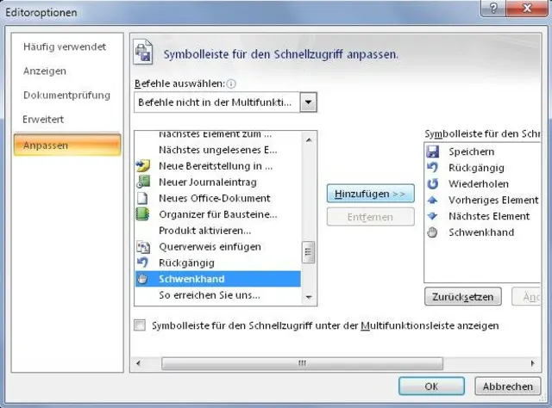Click the Rückgängig arrow icon in left list
Image resolution: width=552 pixels, height=408 pixels.
point(142,263)
